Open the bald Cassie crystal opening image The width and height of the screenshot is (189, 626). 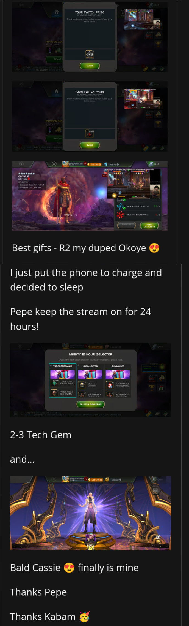coord(91,513)
